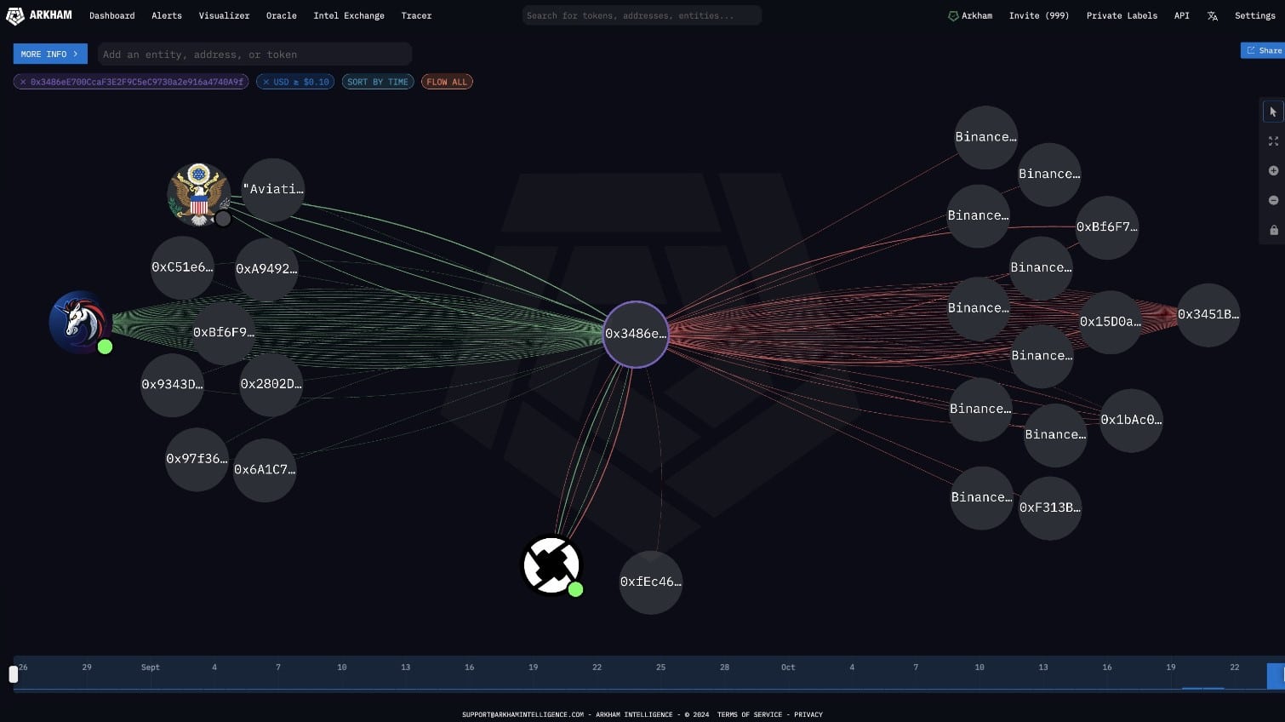Select the pointer cursor tool
Screen dimensions: 1285x722
[x=1273, y=112]
